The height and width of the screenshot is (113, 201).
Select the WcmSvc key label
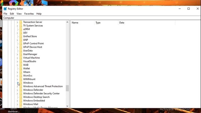pyautogui.click(x=28, y=76)
